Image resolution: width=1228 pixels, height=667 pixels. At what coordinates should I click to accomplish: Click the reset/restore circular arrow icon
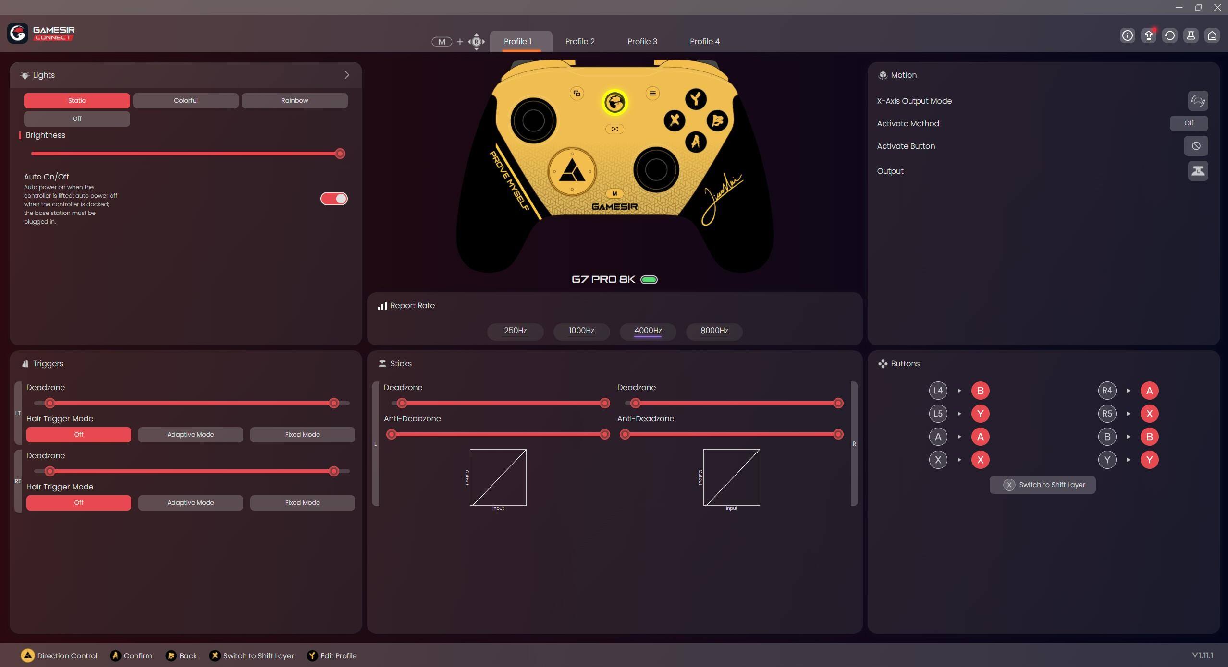pyautogui.click(x=1169, y=36)
